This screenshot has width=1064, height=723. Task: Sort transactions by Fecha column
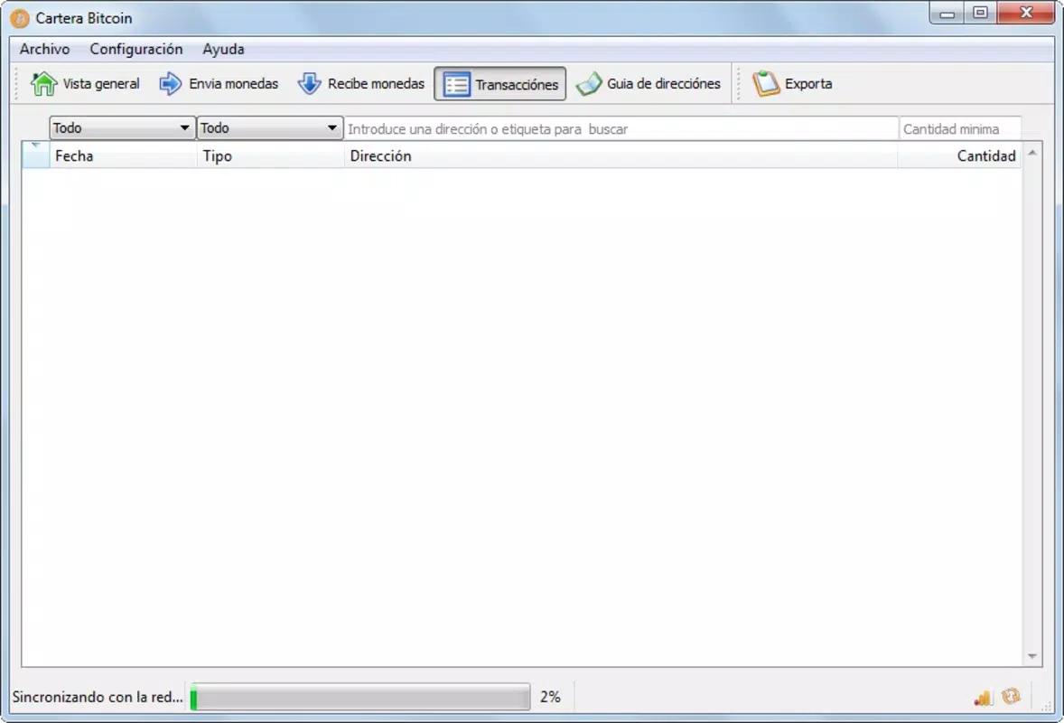point(123,155)
